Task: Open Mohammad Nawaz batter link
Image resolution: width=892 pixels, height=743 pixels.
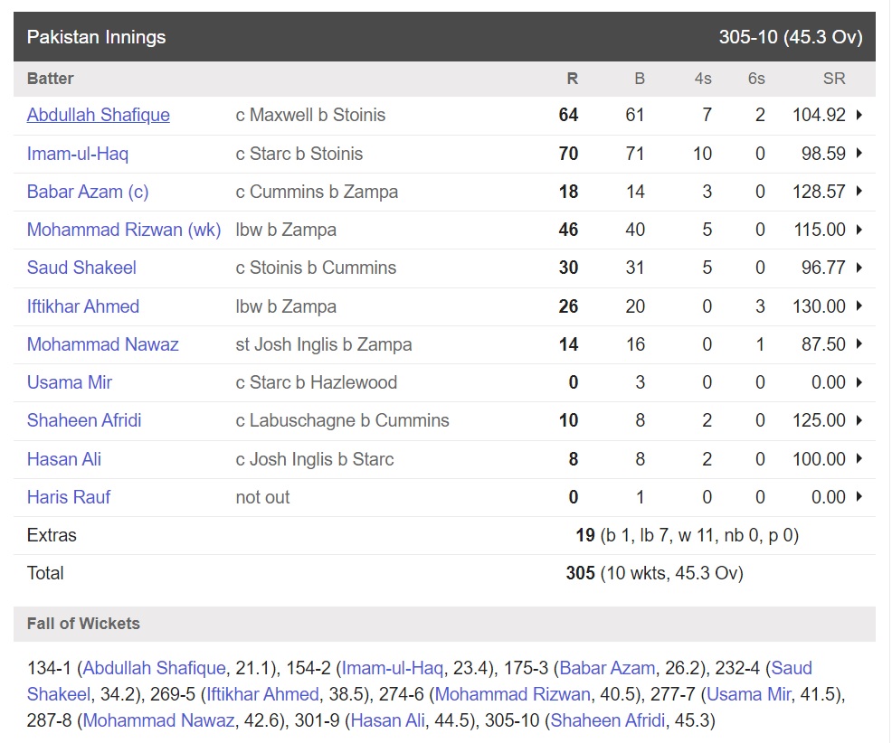Action: pyautogui.click(x=102, y=344)
